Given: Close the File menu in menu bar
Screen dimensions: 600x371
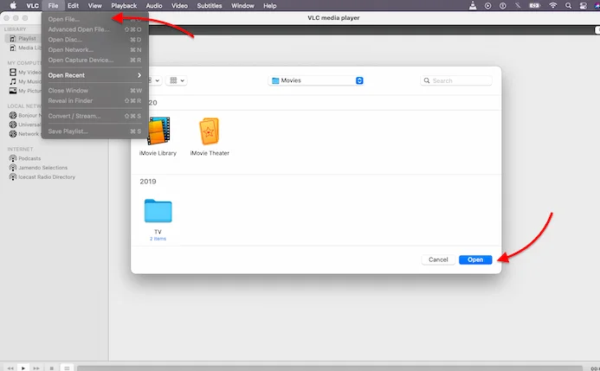Looking at the screenshot, I should [x=53, y=6].
